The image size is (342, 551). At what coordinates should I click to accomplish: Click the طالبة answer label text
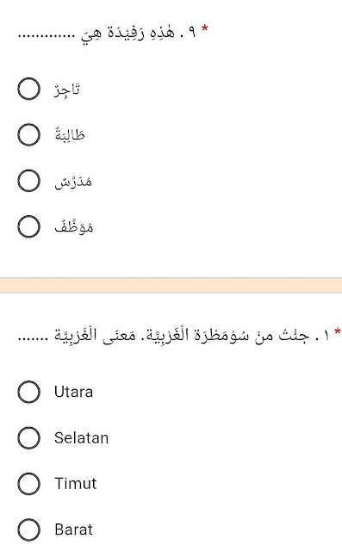(70, 134)
